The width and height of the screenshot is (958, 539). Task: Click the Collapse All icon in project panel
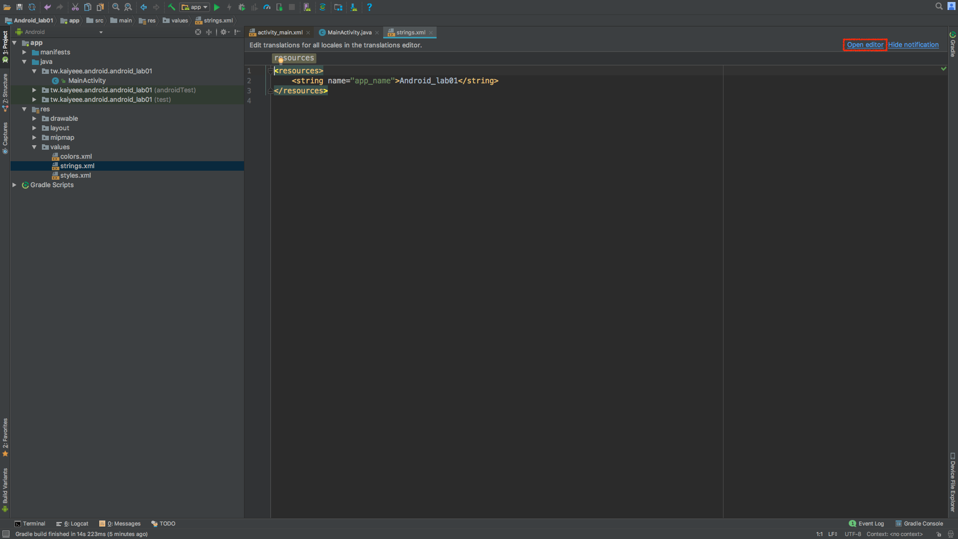click(209, 32)
